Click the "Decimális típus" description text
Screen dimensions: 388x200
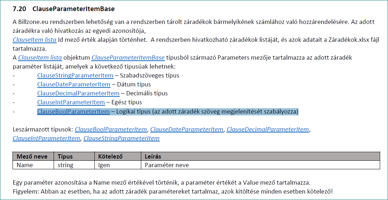pos(147,94)
